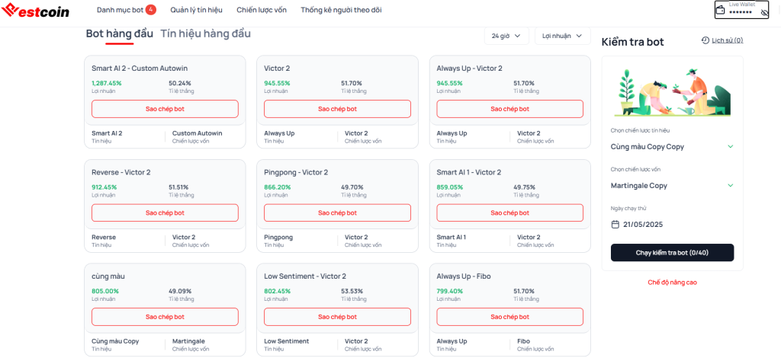
Task: Open Chế độ nâng cao link
Action: (x=673, y=283)
